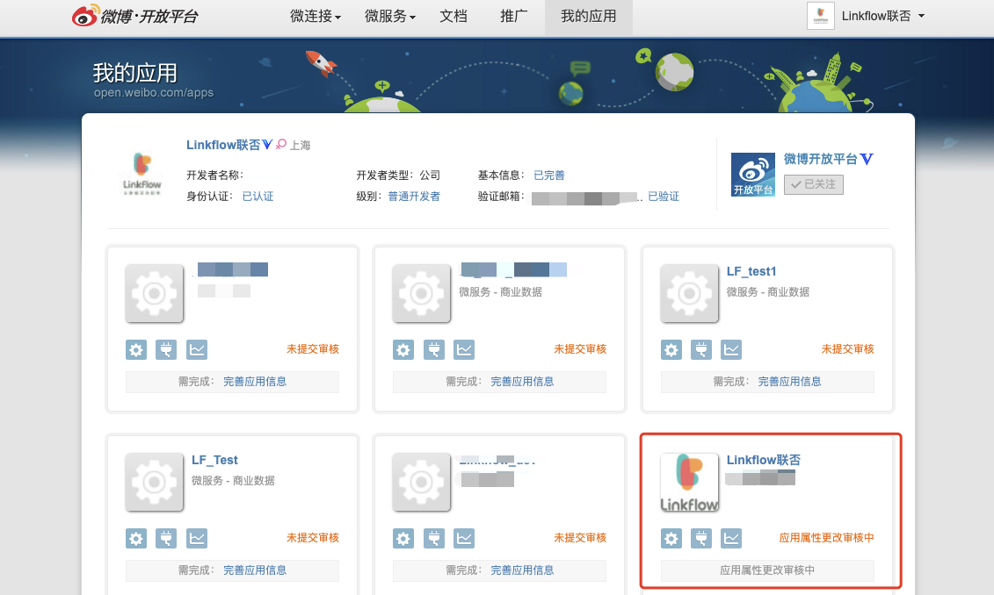View statistics chart icon for LF_test1

(x=731, y=349)
